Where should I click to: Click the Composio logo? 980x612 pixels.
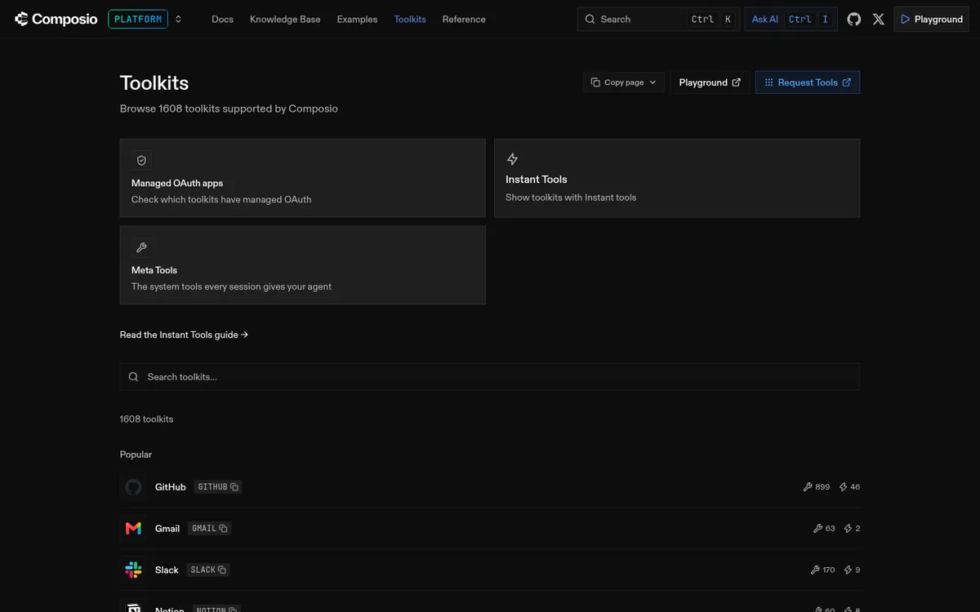56,19
